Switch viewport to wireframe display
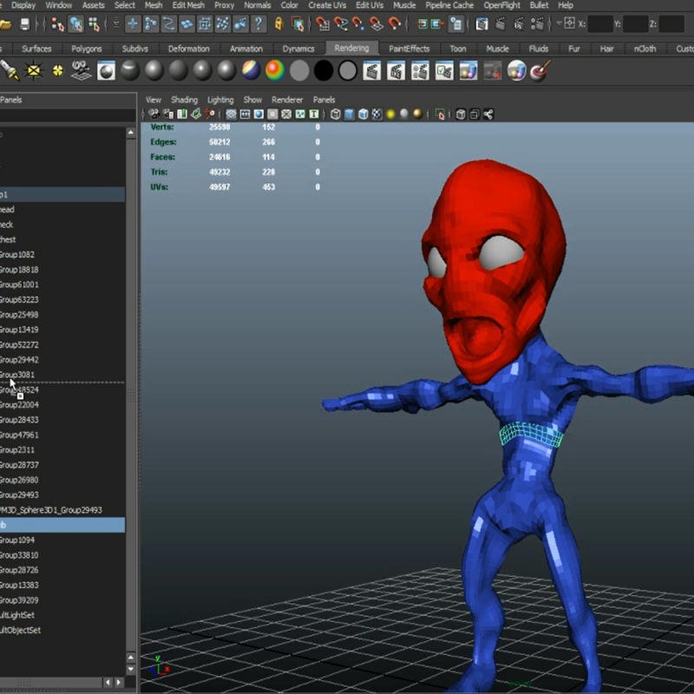The height and width of the screenshot is (694, 694). 336,115
